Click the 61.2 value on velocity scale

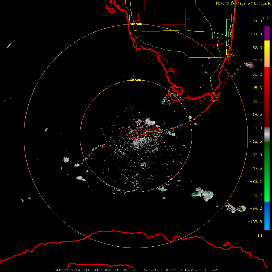pos(257,74)
